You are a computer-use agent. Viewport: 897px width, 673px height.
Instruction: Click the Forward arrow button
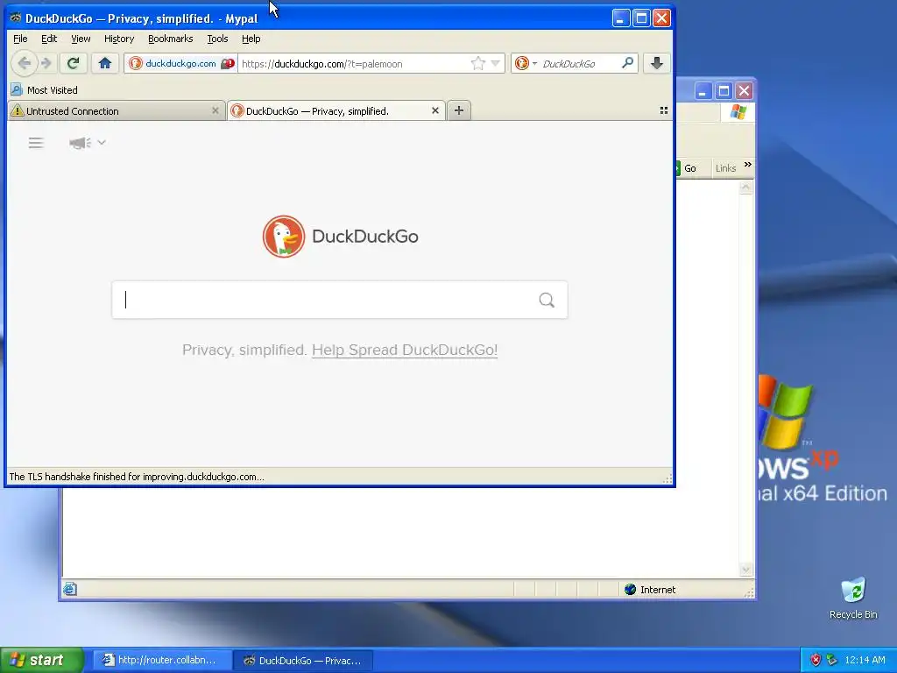coord(47,63)
